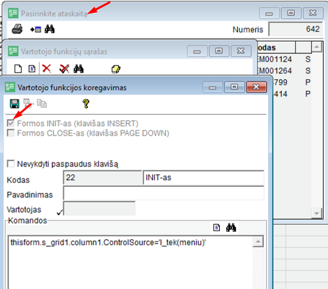Click the yellow notes edit icon
This screenshot has height=289, width=328.
click(x=116, y=69)
